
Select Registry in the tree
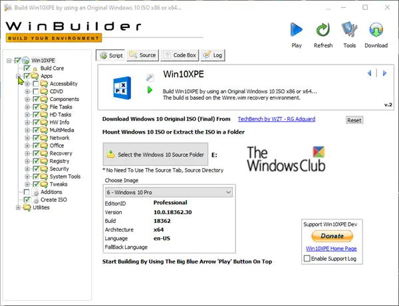(x=60, y=161)
